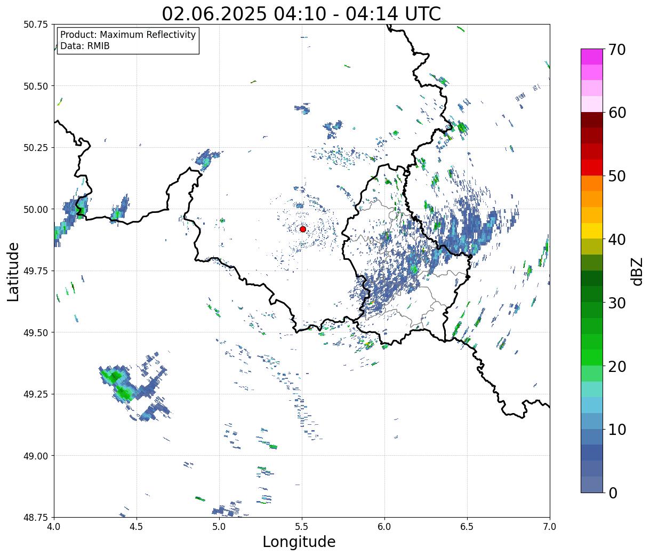The image size is (650, 555).
Task: Click the yellow colorbar segment above 40
Action: [592, 231]
